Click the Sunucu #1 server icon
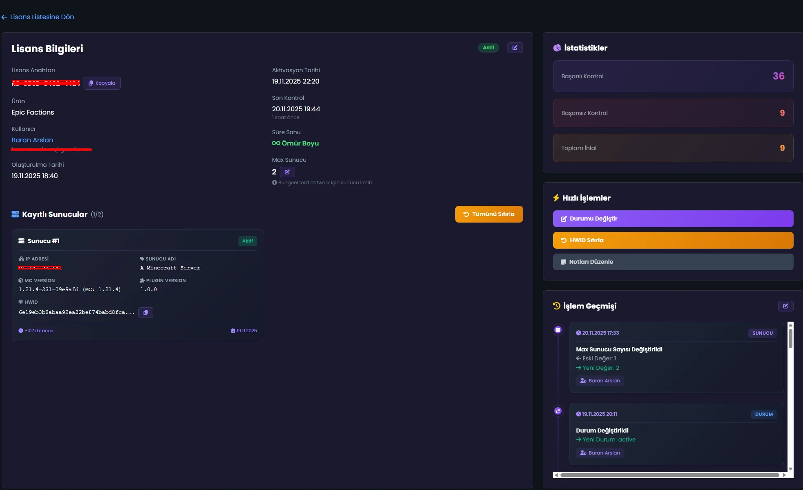The height and width of the screenshot is (490, 803). 22,241
